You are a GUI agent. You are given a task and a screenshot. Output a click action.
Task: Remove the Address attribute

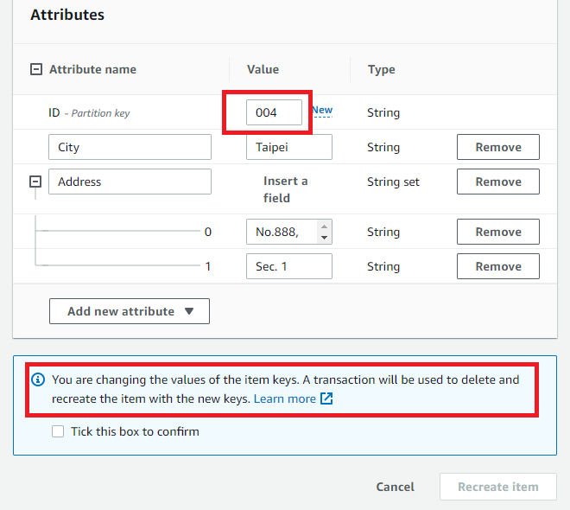(x=498, y=182)
